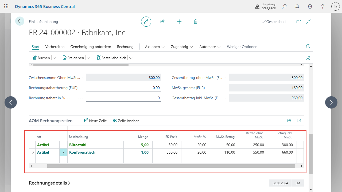Expand the Rechnungsdetails section
342x192 pixels.
point(49,183)
